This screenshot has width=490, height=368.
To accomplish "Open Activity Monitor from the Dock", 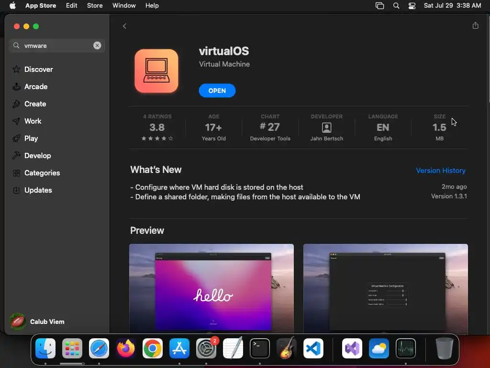I will point(406,348).
